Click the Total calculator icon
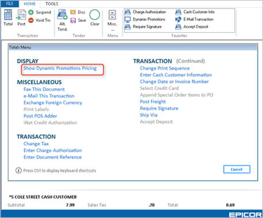This screenshot has width=263, height=218. tap(8, 15)
